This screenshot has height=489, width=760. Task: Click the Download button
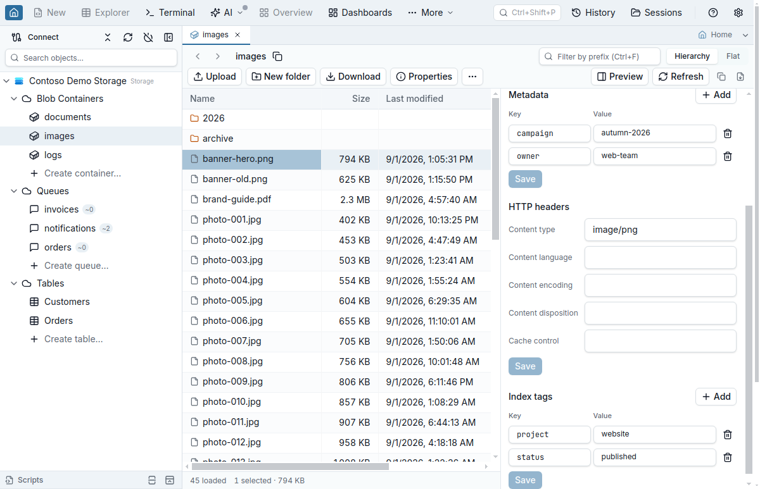(x=353, y=77)
